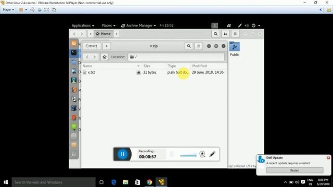This screenshot has height=187, width=333.
Task: Click the Home path button in Files
Action: tap(103, 34)
